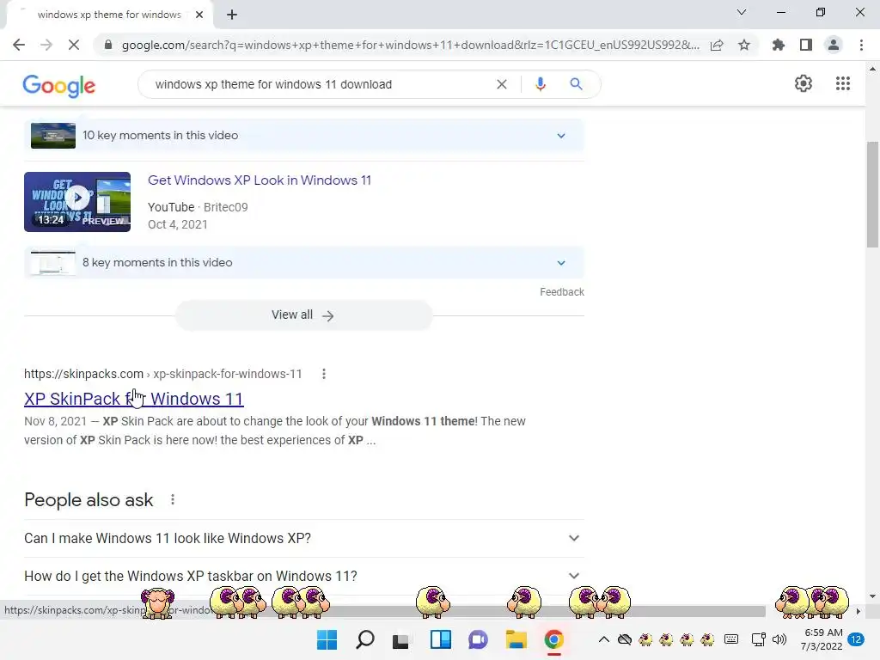Select the Chrome icon on the taskbar

[554, 639]
